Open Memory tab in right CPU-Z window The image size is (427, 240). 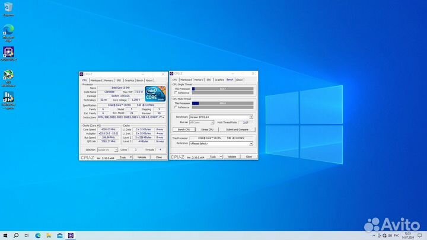tap(199, 80)
